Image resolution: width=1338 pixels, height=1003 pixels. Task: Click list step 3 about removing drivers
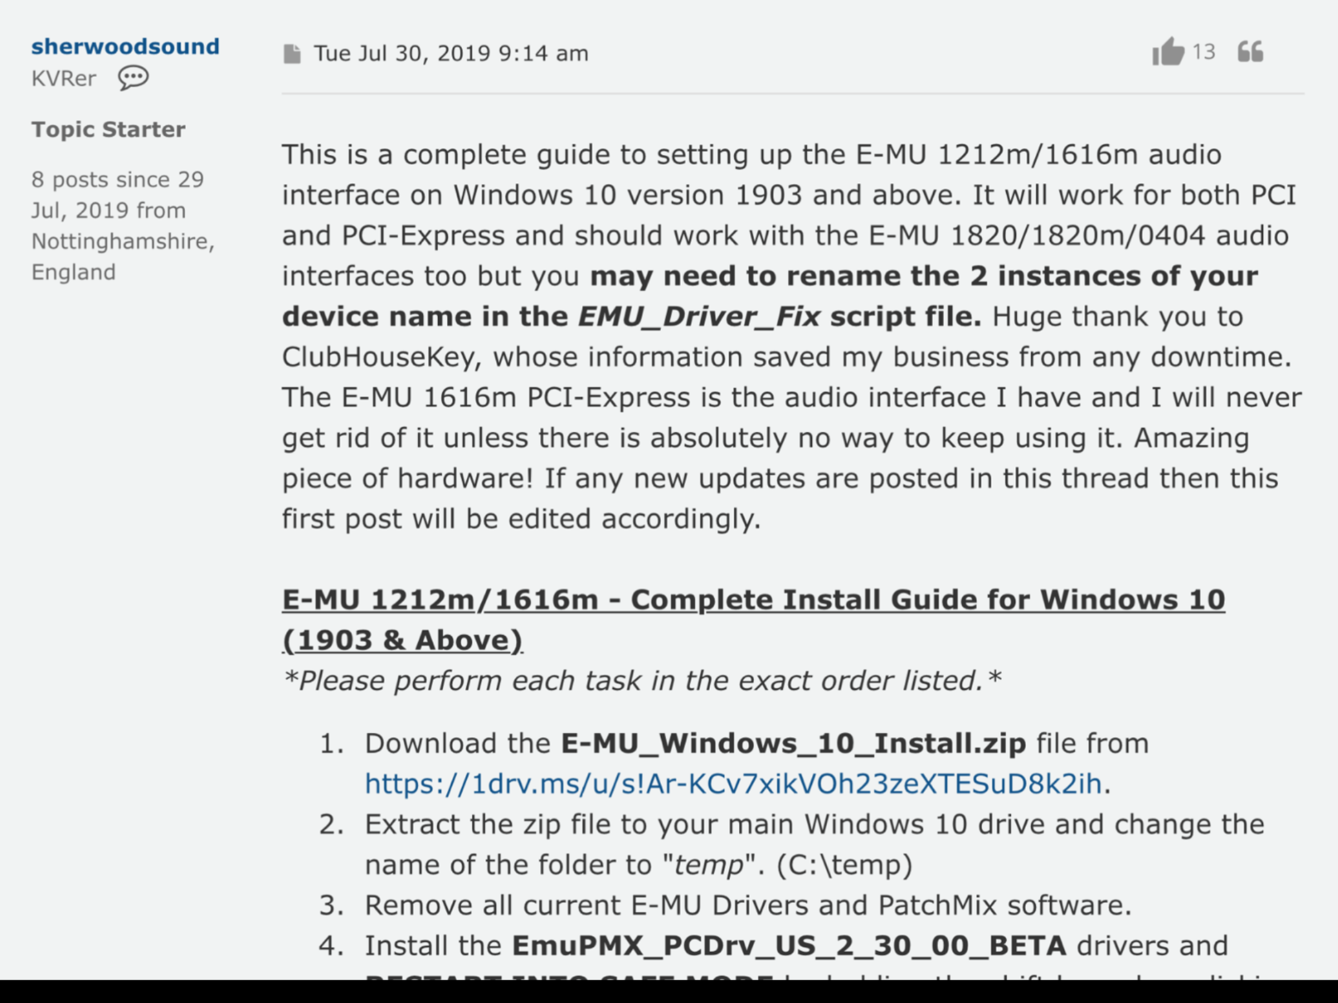[726, 905]
